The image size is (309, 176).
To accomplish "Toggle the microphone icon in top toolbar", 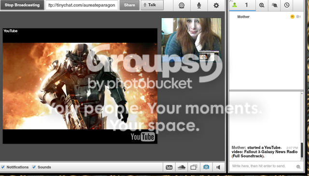I will [199, 5].
